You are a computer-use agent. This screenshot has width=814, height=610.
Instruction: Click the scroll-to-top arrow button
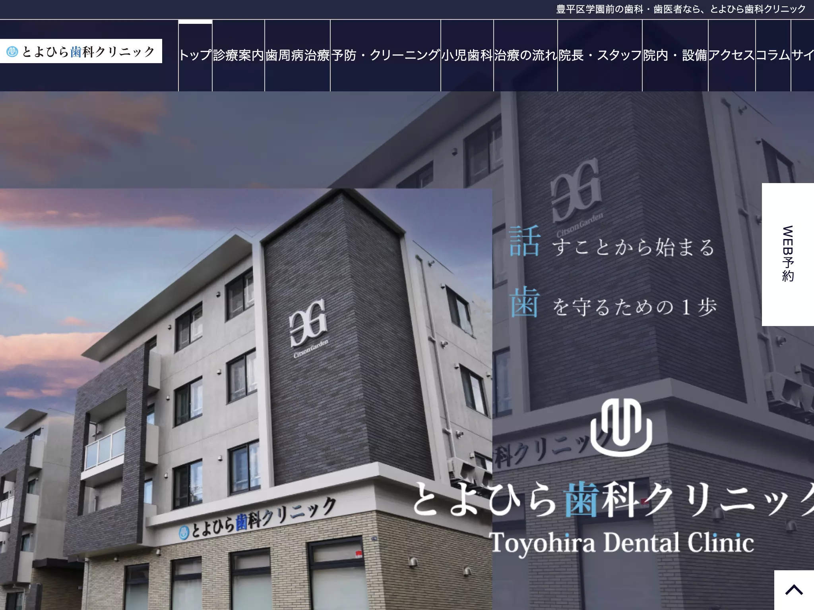(794, 590)
